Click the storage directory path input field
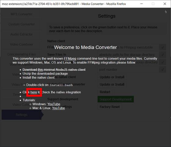 click(x=128, y=55)
